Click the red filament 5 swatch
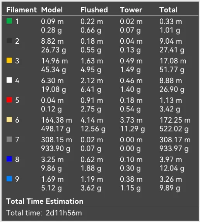The width and height of the screenshot is (200, 222). (9, 100)
